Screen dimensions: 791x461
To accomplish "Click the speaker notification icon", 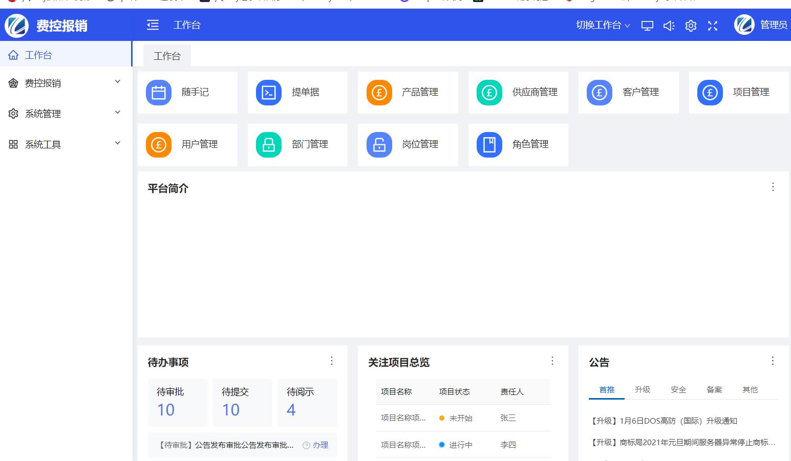I will point(669,26).
